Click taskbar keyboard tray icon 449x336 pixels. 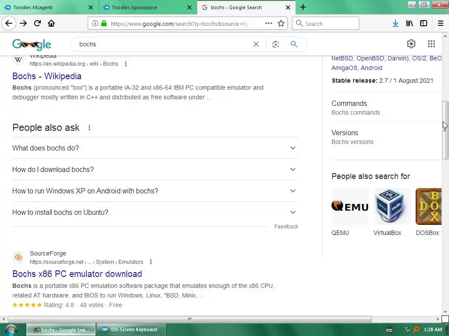[389, 330]
